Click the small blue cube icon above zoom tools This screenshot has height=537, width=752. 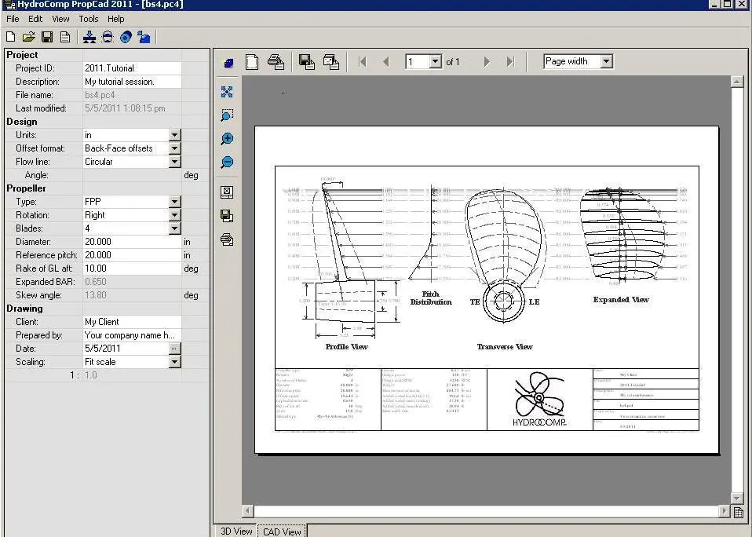click(228, 64)
